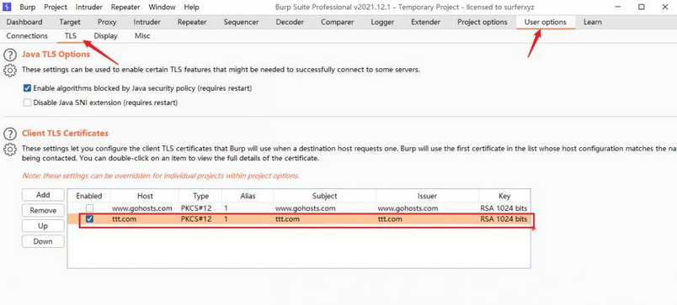Viewport: 677px width, 305px height.
Task: Click the Burp Suite logo icon
Action: tap(7, 7)
